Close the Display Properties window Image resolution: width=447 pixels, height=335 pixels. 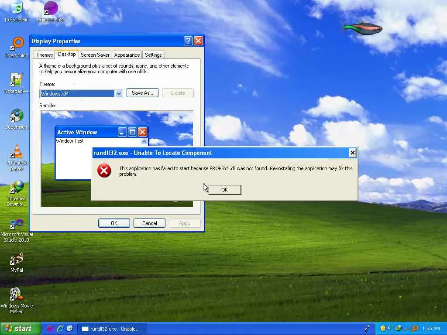point(199,41)
